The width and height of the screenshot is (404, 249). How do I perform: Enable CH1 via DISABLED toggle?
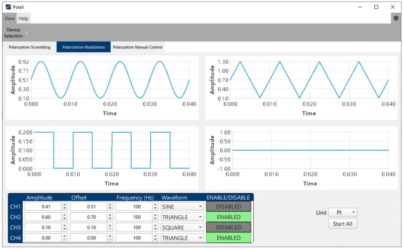229,206
